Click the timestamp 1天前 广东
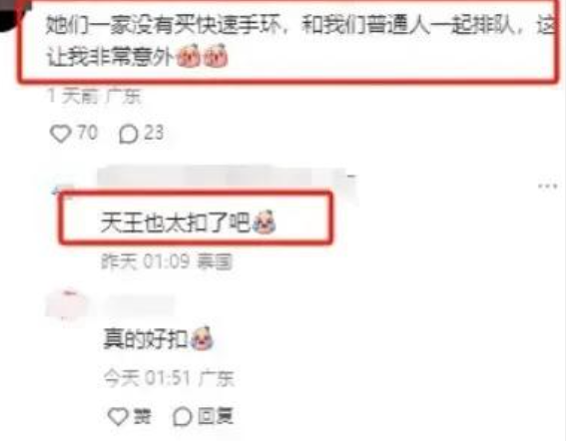567x441 pixels. 95,96
